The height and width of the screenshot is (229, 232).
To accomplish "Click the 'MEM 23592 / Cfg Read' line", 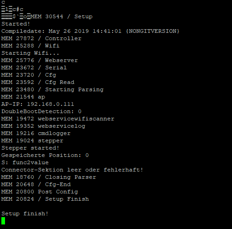I will tap(38, 82).
